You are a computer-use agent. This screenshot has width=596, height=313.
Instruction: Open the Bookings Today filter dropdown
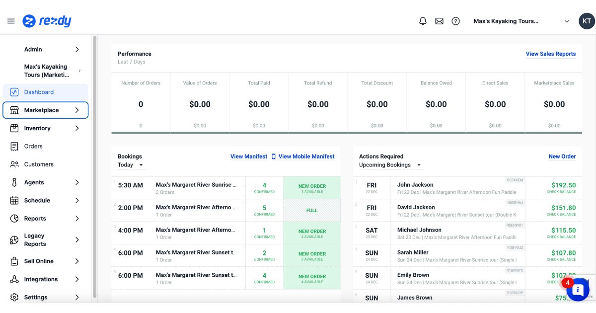pyautogui.click(x=131, y=165)
